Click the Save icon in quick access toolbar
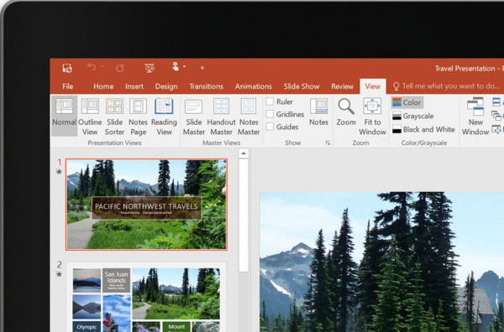Screen dimensions: 504x332 click(x=67, y=68)
